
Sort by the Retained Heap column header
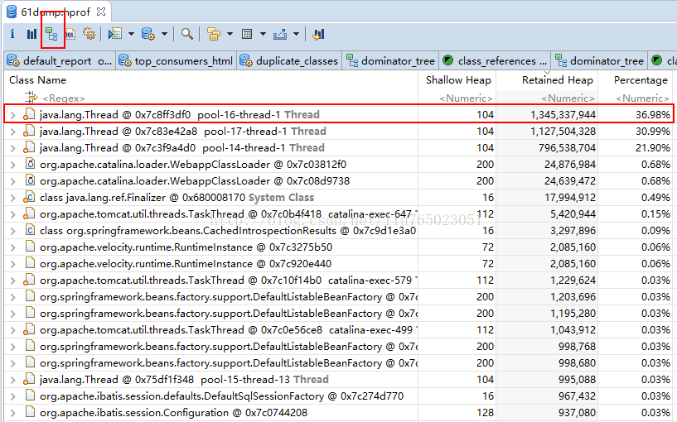pos(557,80)
